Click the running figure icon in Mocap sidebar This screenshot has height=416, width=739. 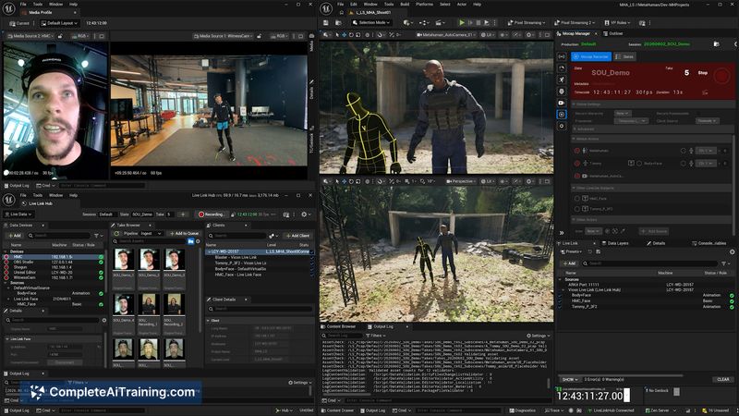(562, 80)
